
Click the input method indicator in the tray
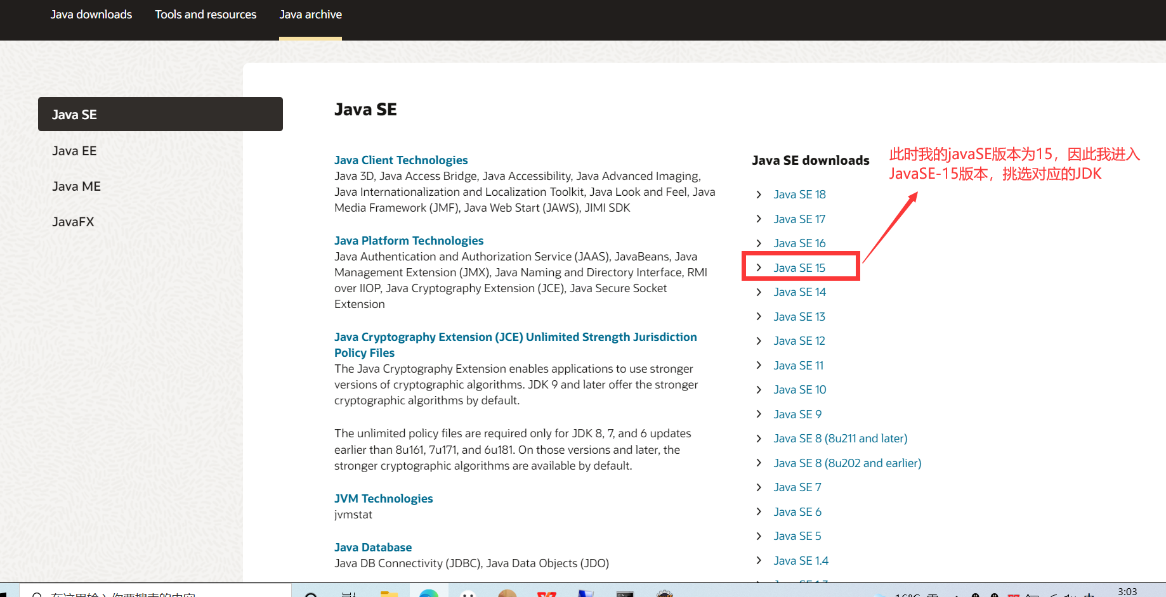1086,594
